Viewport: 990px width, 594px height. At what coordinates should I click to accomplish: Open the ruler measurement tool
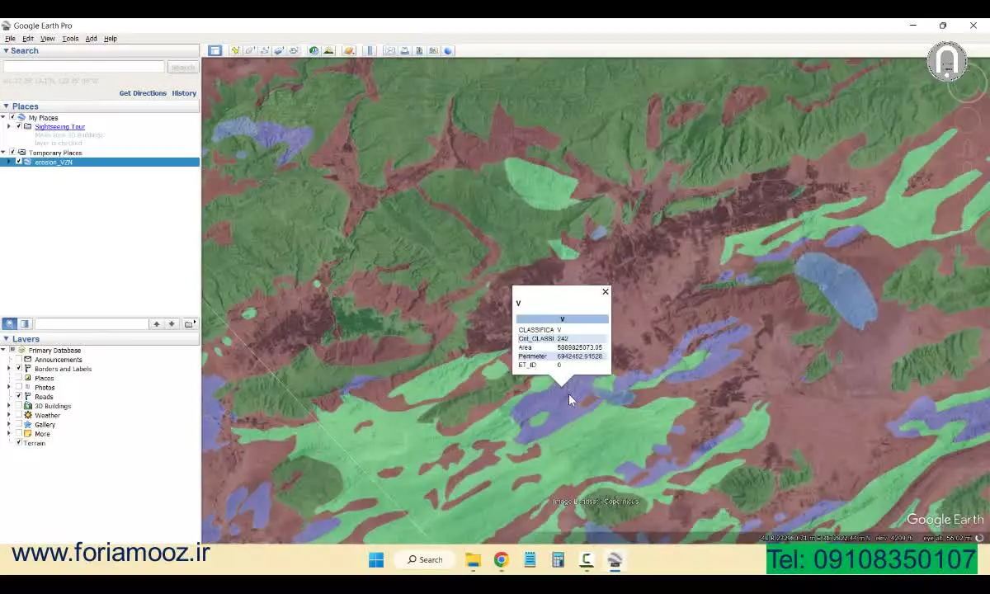click(x=370, y=51)
